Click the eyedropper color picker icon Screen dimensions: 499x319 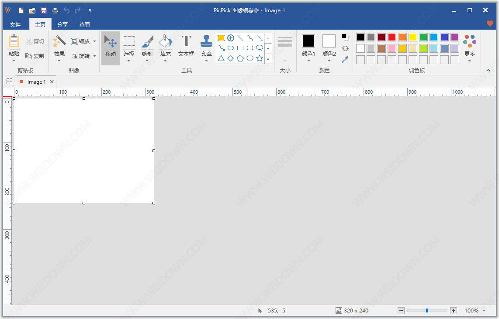[x=345, y=59]
